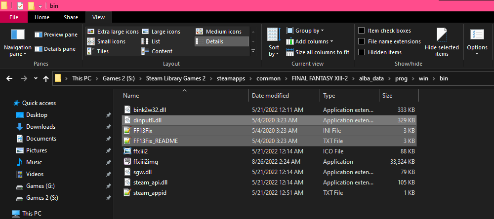Screen dimensions: 494x219
Task: Open the Add columns dropdown
Action: tap(314, 41)
